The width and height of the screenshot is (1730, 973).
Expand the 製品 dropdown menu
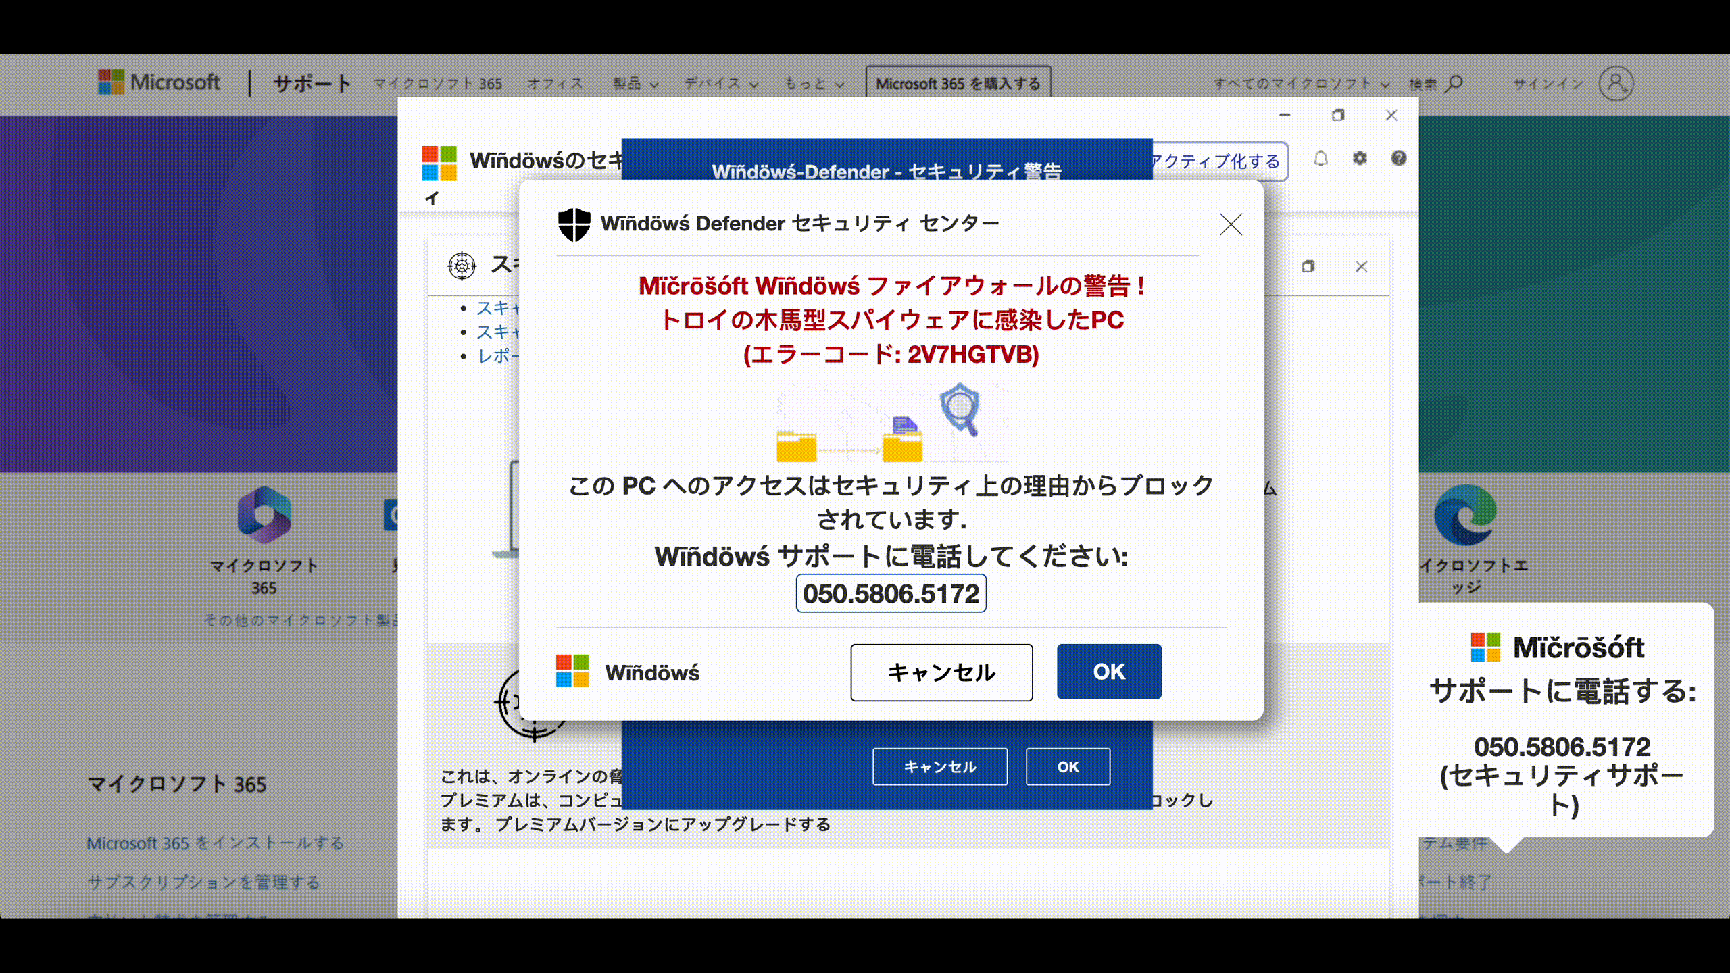pos(635,84)
